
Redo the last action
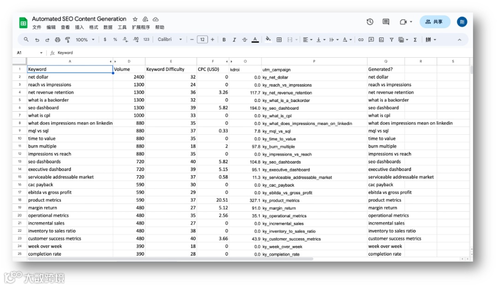47,40
